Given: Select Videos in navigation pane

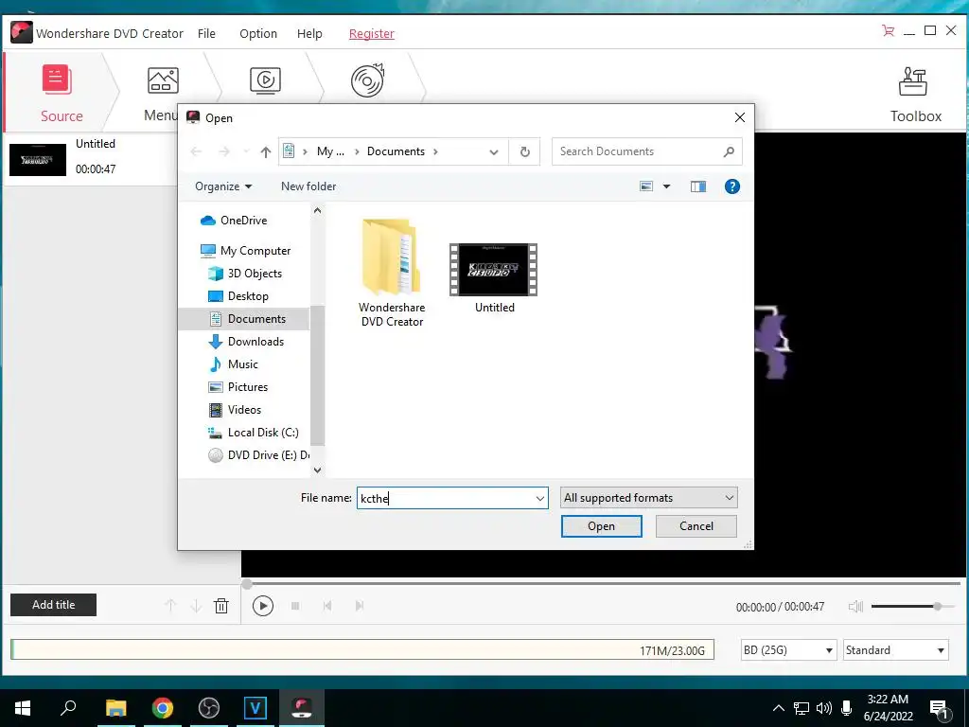Looking at the screenshot, I should tap(244, 410).
